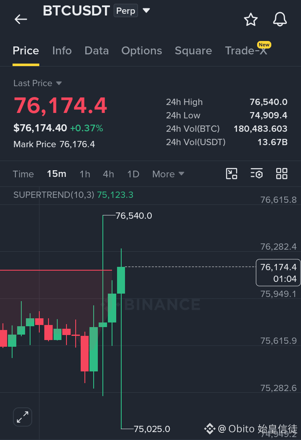
Task: Tap the back arrow icon
Action: [x=21, y=19]
